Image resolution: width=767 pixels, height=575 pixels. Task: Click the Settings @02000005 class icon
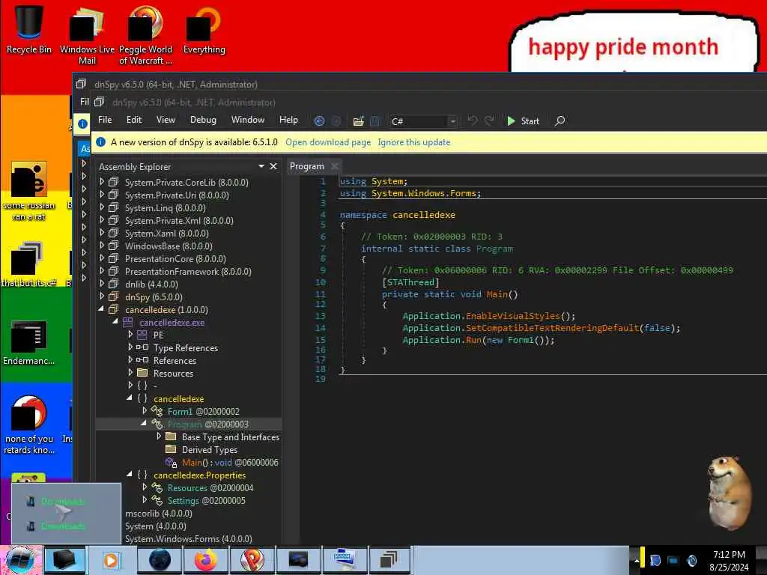(x=157, y=500)
